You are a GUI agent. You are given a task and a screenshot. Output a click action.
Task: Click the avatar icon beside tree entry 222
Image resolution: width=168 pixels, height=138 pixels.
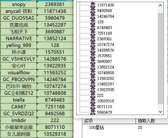pyautogui.click(x=93, y=95)
